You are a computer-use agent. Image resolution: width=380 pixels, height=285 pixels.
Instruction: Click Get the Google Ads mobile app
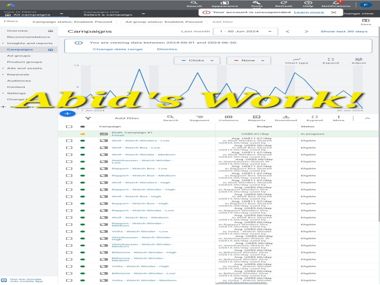pyautogui.click(x=26, y=280)
